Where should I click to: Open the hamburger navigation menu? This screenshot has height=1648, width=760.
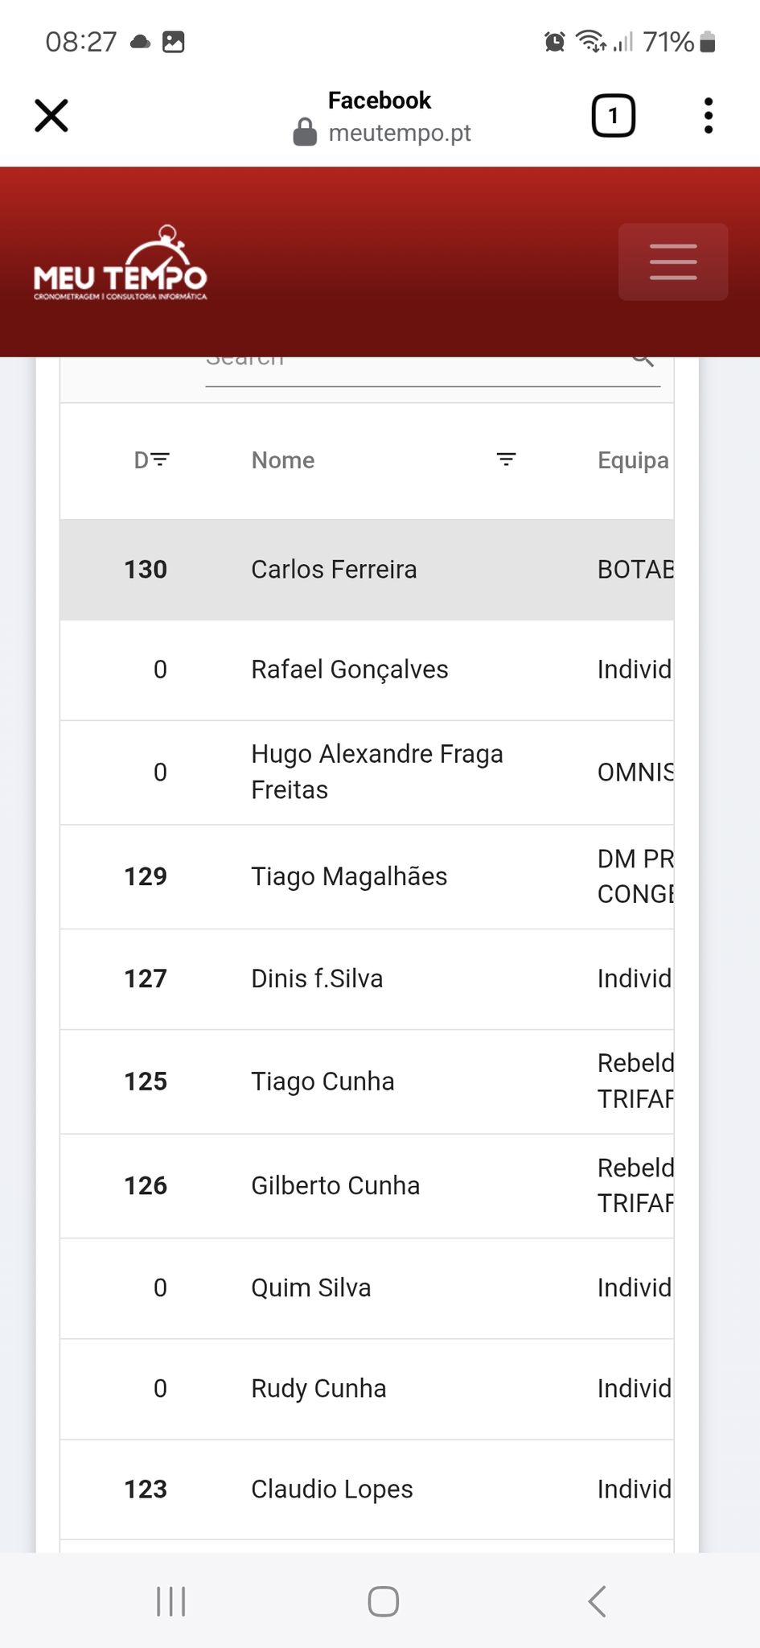point(673,262)
